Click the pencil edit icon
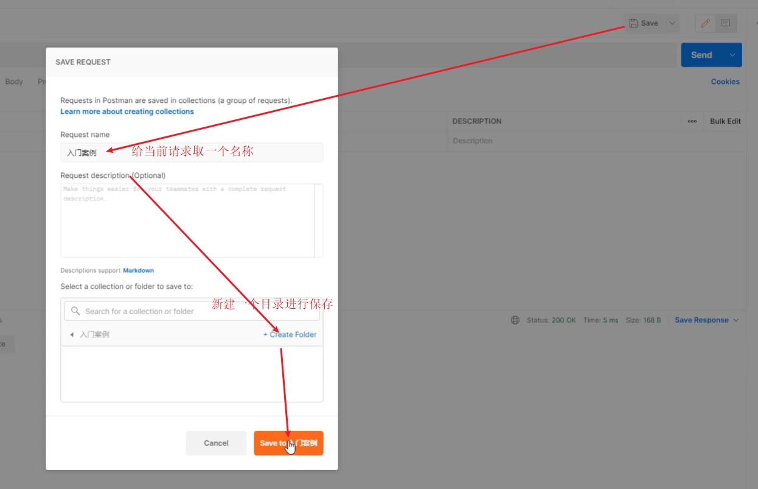758x489 pixels. coord(706,23)
